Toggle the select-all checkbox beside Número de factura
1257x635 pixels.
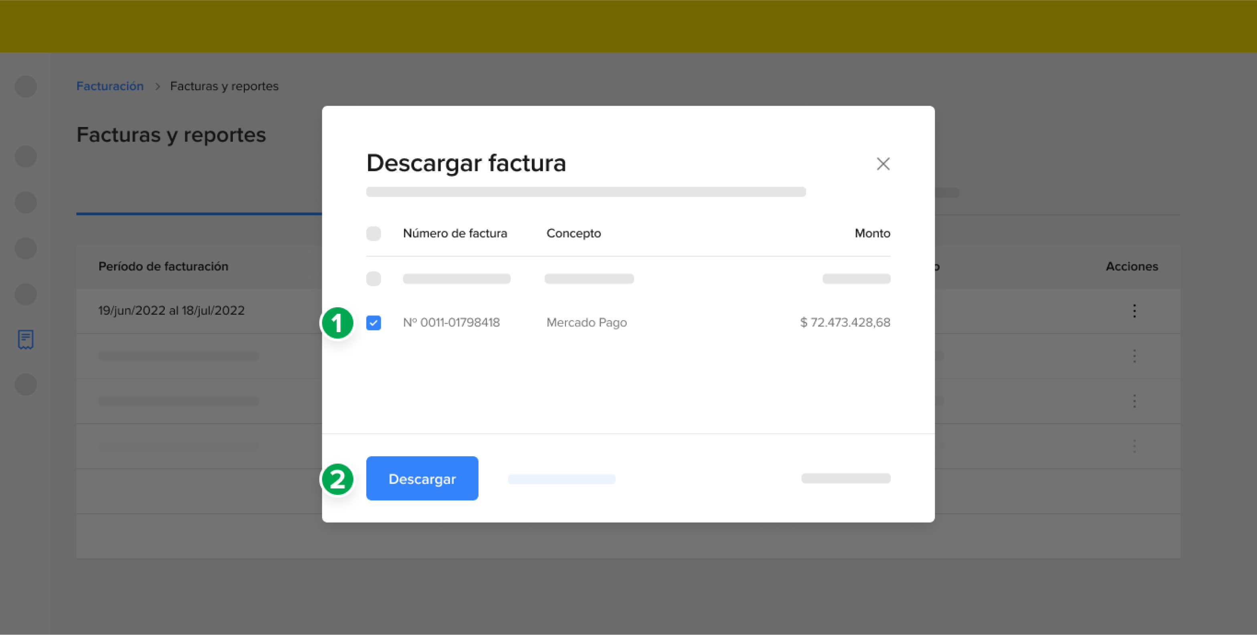click(x=373, y=233)
